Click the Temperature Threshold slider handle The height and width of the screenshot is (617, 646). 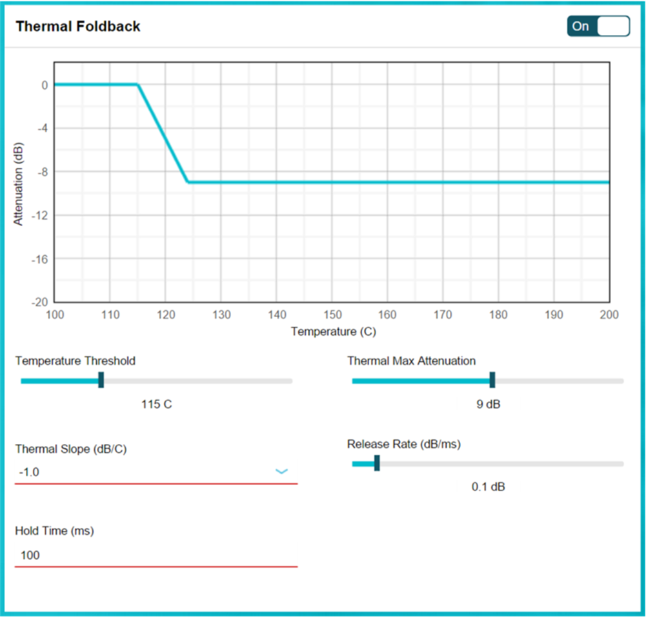point(101,380)
